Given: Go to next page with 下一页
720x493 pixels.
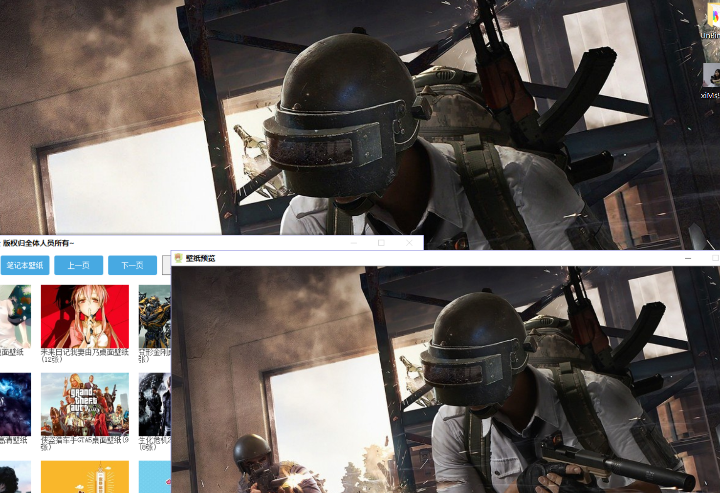Looking at the screenshot, I should tap(132, 265).
